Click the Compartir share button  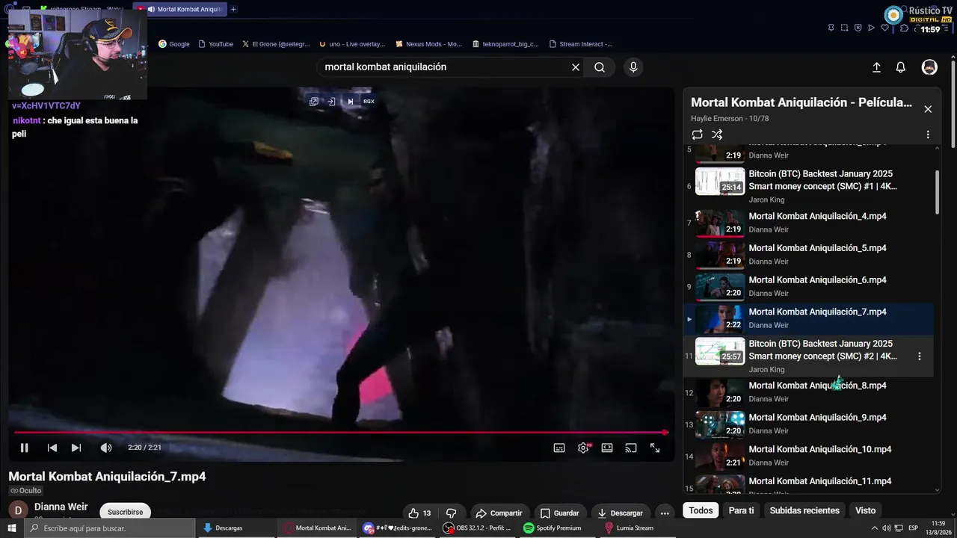(499, 513)
